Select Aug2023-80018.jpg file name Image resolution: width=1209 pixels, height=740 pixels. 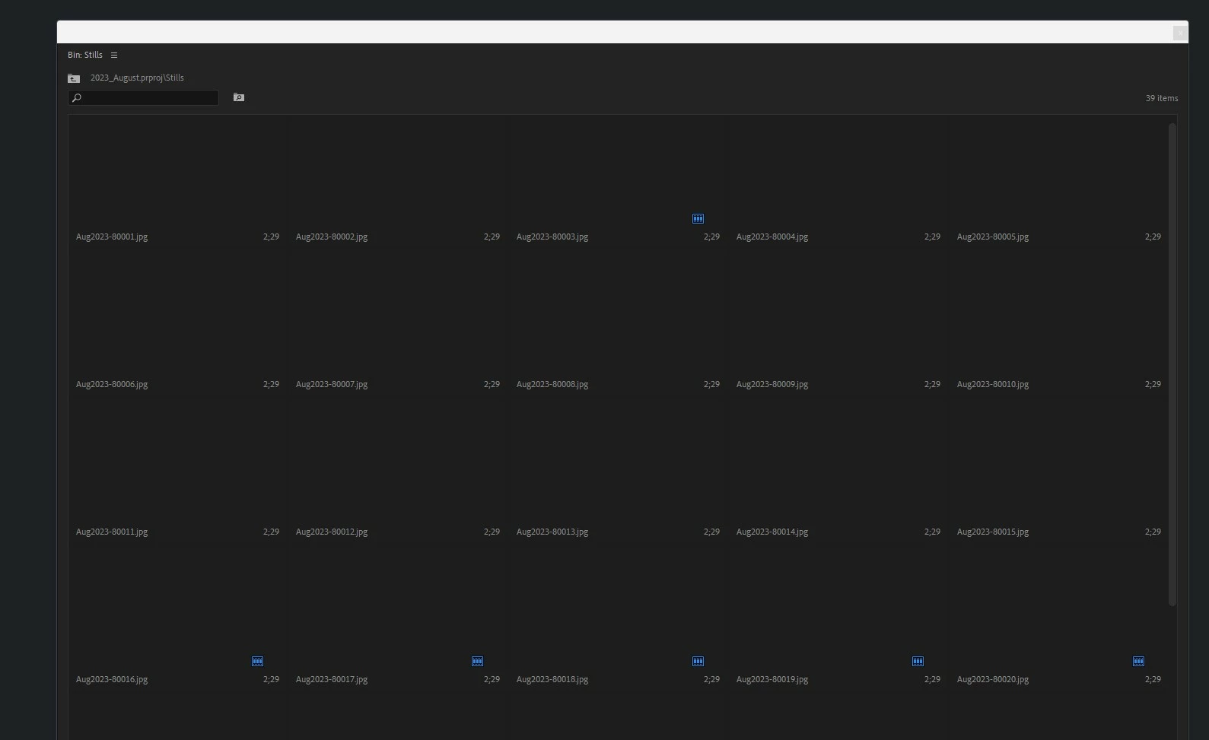click(552, 680)
